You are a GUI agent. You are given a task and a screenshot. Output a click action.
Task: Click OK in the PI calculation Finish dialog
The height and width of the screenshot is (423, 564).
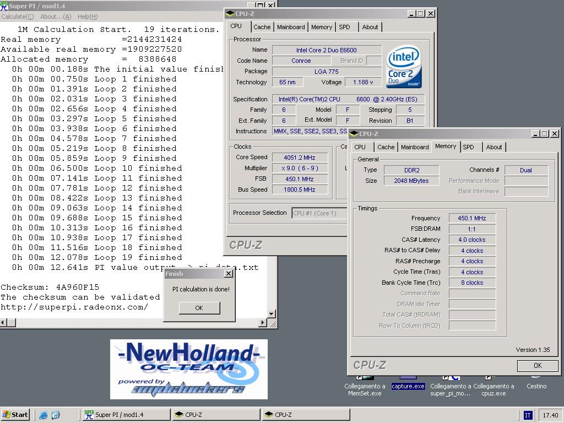click(199, 308)
